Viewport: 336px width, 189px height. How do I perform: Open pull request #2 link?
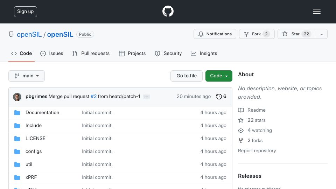coord(94,97)
